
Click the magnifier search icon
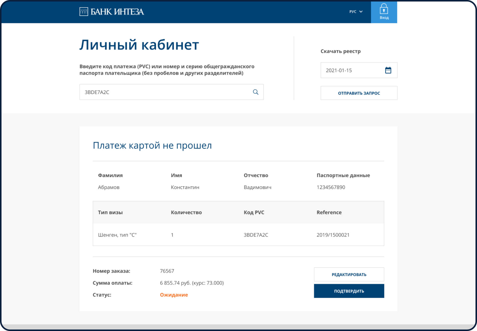[x=256, y=92]
